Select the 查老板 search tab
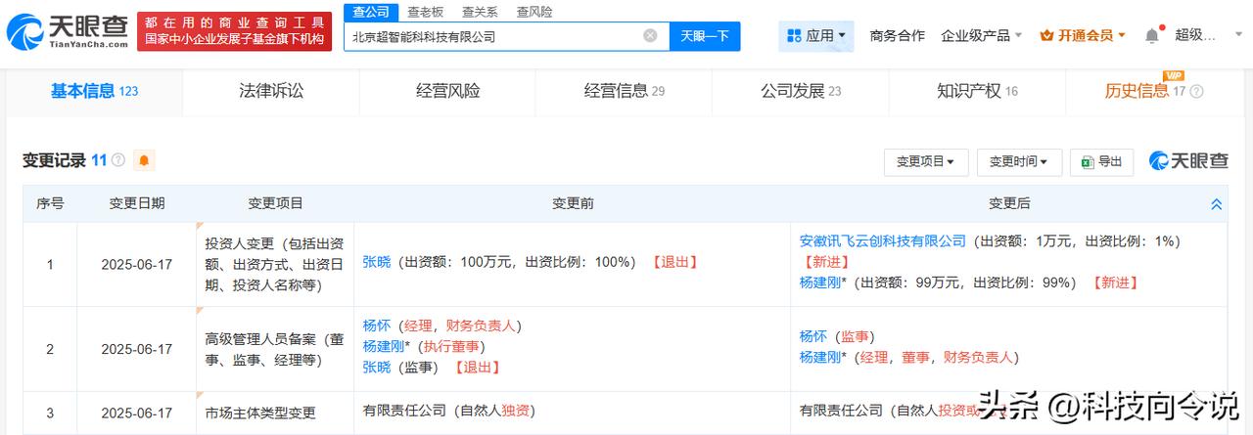Image resolution: width=1253 pixels, height=435 pixels. [x=425, y=12]
